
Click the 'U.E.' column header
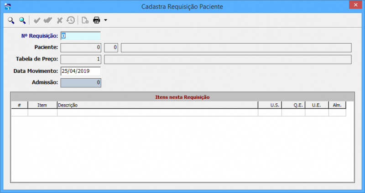point(317,105)
